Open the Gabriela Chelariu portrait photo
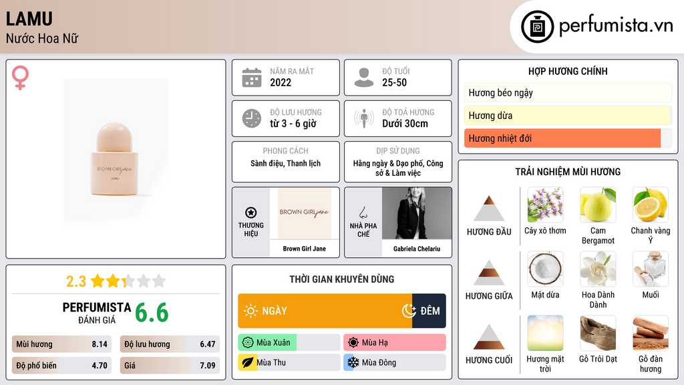The width and height of the screenshot is (684, 385). click(417, 213)
